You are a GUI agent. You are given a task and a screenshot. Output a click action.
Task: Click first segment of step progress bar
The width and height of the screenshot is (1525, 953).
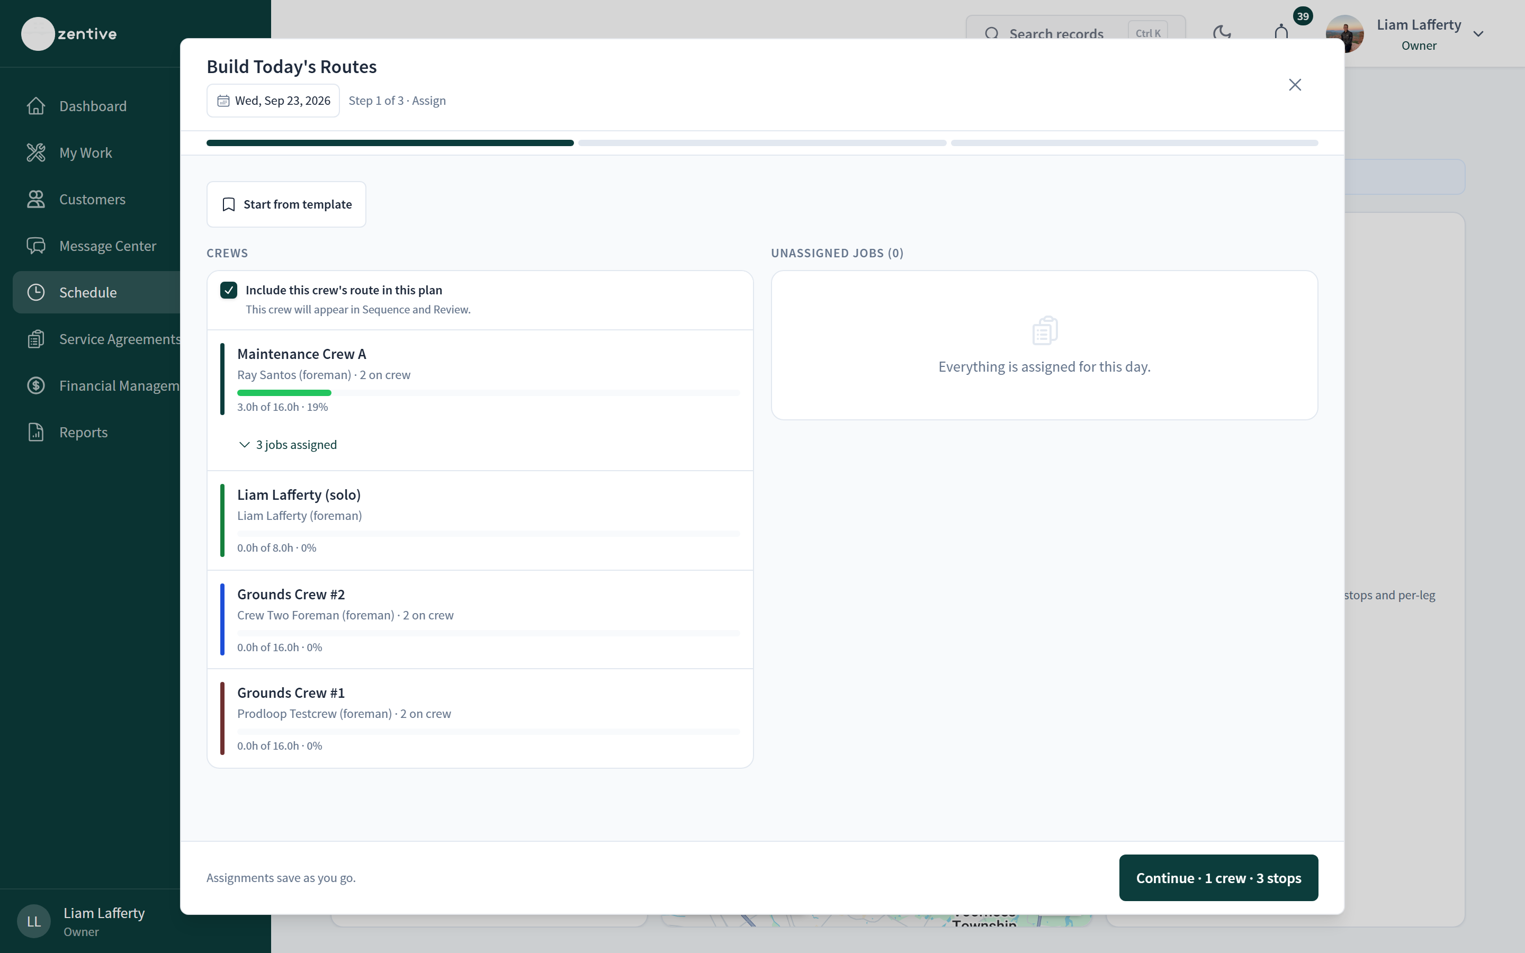(390, 143)
